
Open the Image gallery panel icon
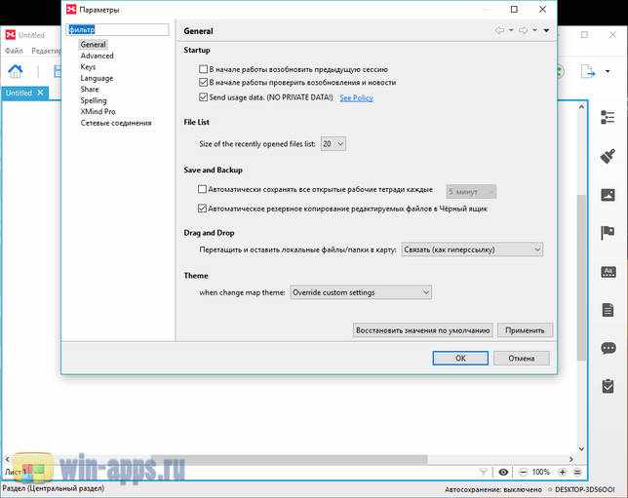[608, 195]
